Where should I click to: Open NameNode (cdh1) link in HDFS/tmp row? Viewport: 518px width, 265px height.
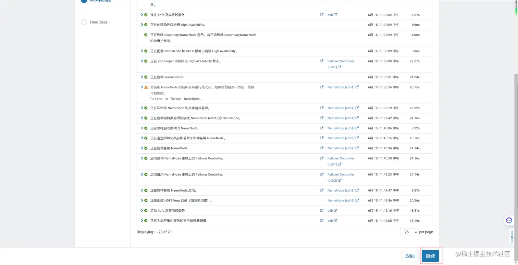[x=343, y=200]
